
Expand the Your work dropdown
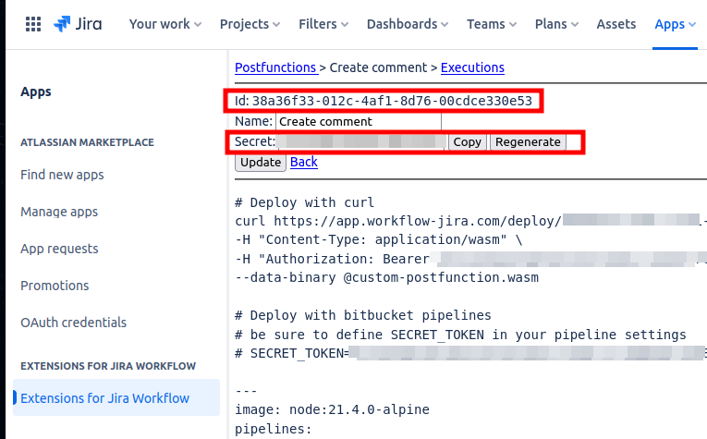165,24
